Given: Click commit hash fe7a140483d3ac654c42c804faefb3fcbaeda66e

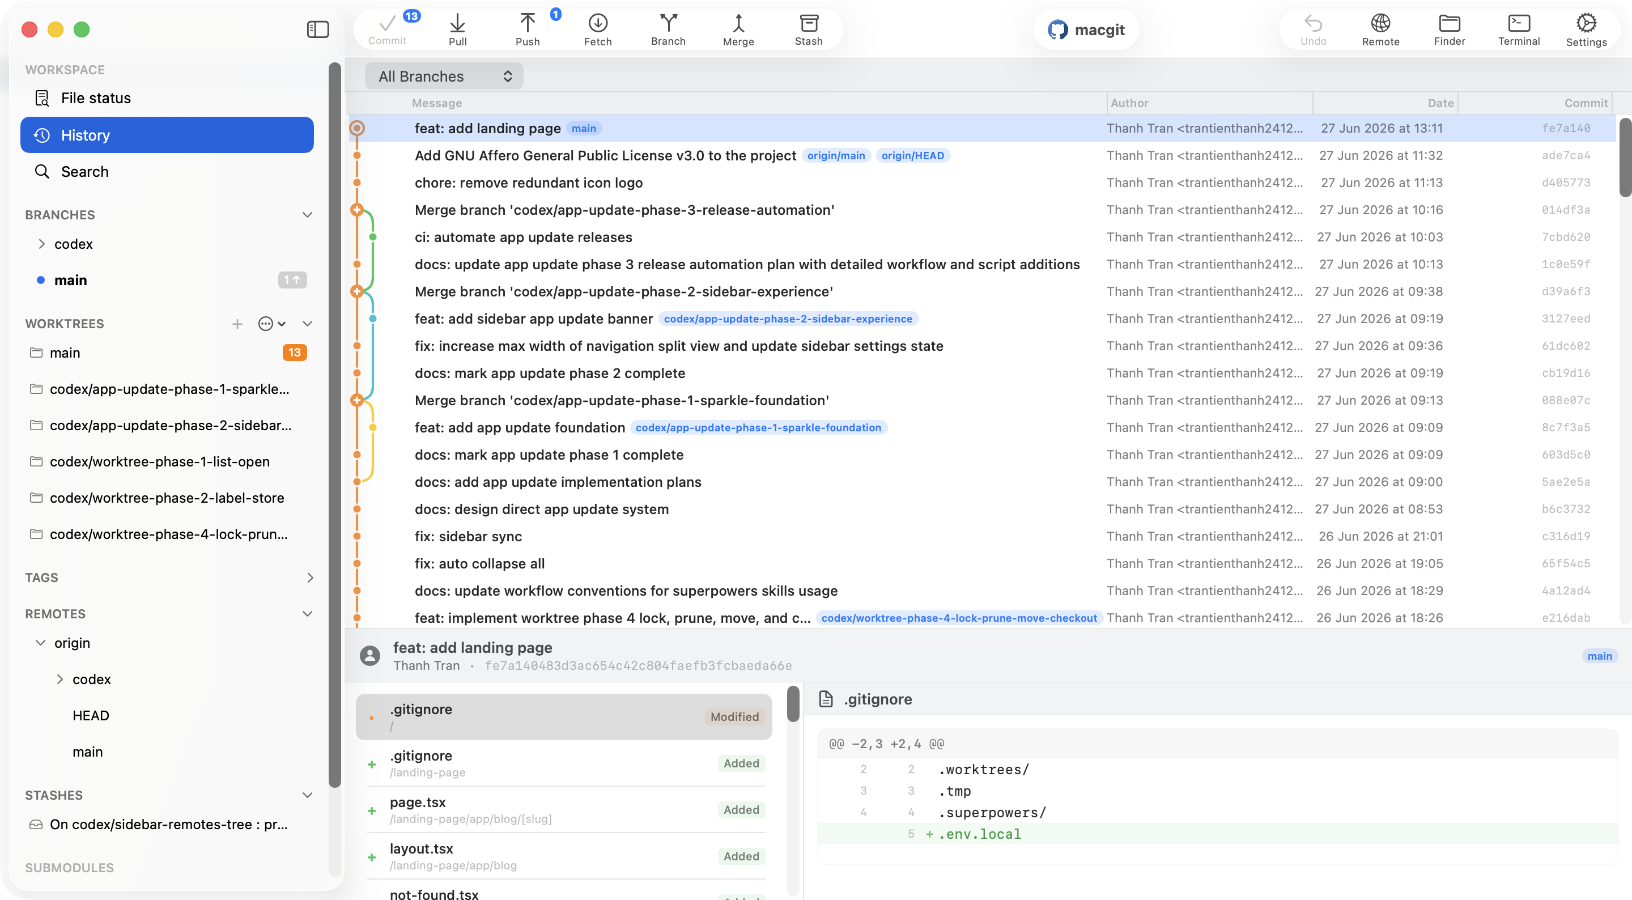Looking at the screenshot, I should click(x=638, y=665).
